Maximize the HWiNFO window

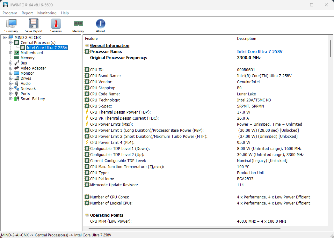tap(311, 5)
